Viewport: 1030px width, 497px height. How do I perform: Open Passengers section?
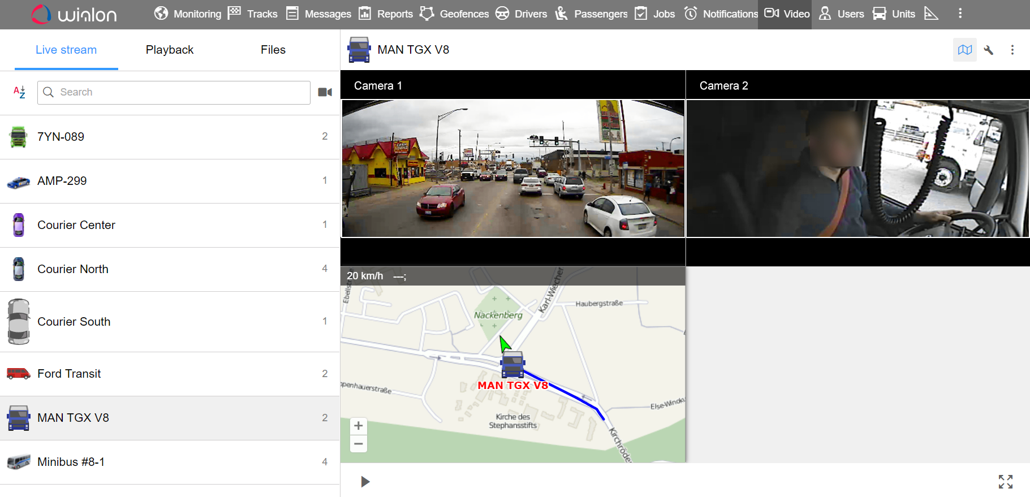(x=591, y=14)
